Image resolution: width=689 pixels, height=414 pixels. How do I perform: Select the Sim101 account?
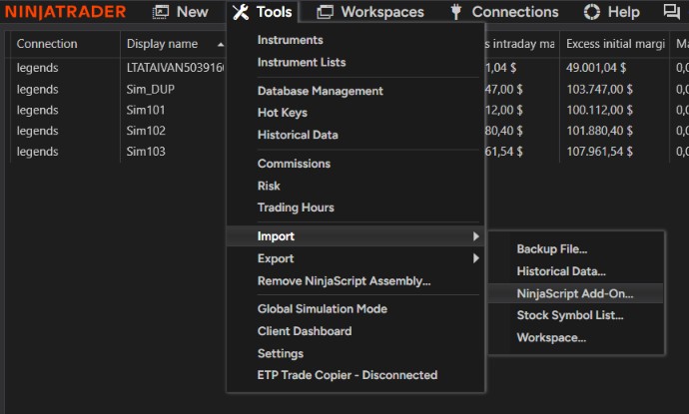(146, 110)
